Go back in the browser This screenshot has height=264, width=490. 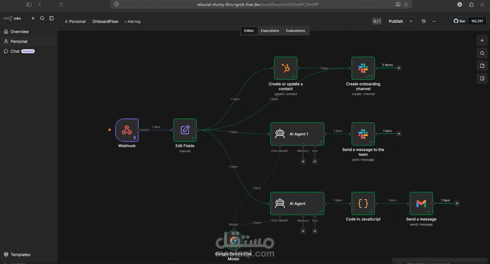click(40, 4)
